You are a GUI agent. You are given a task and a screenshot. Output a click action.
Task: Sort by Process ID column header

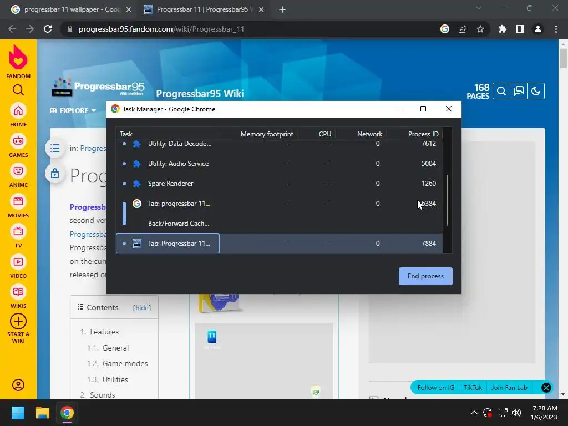tap(423, 134)
